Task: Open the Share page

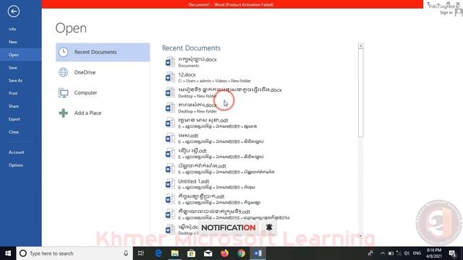Action: click(14, 106)
